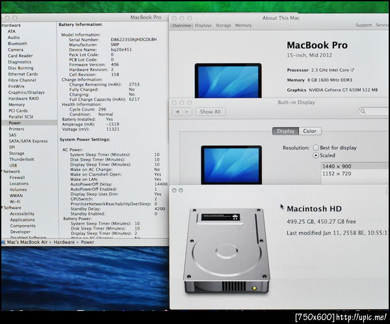Screen dimensions: 390x324
Task: Open Graphics/Displays entry
Action: [27, 92]
